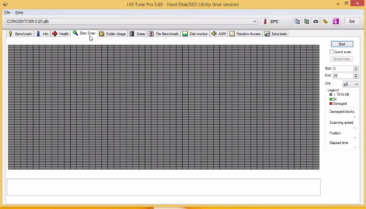Click the Start position input field
The image size is (366, 209).
[x=343, y=68]
